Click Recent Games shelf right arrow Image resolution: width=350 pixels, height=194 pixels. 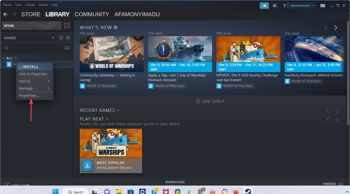pos(337,110)
